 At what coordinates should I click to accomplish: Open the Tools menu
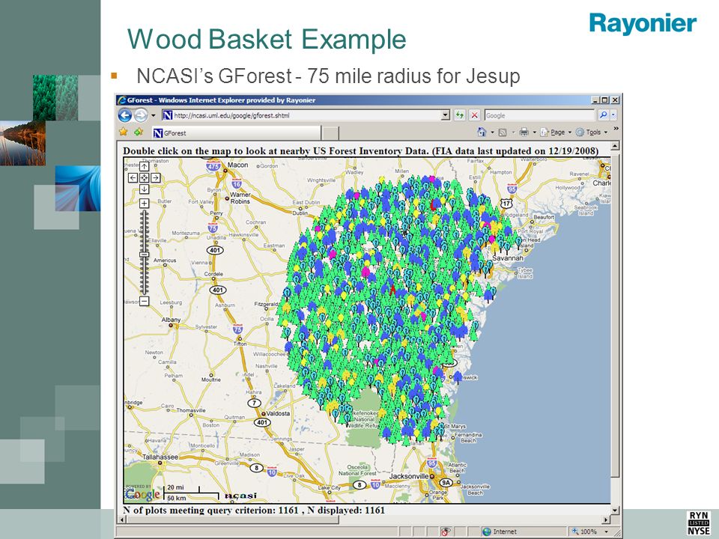[592, 133]
